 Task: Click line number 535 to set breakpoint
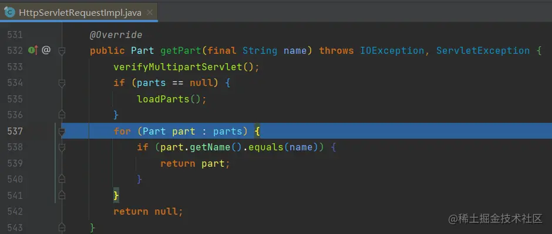coord(15,99)
